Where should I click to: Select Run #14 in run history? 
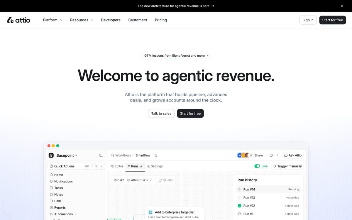click(x=268, y=189)
